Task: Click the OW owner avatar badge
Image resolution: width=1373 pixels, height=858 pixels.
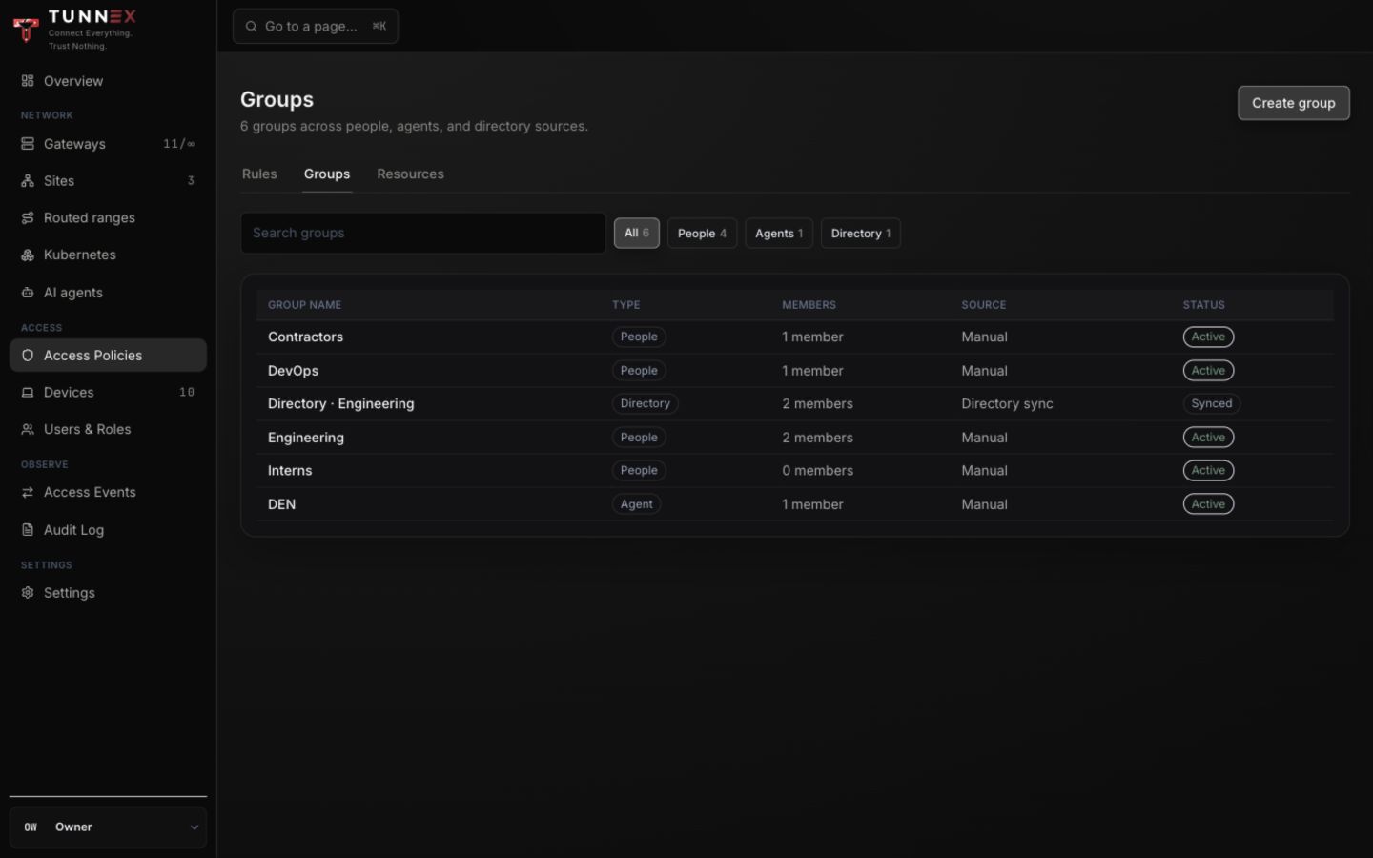Action: coord(31,827)
